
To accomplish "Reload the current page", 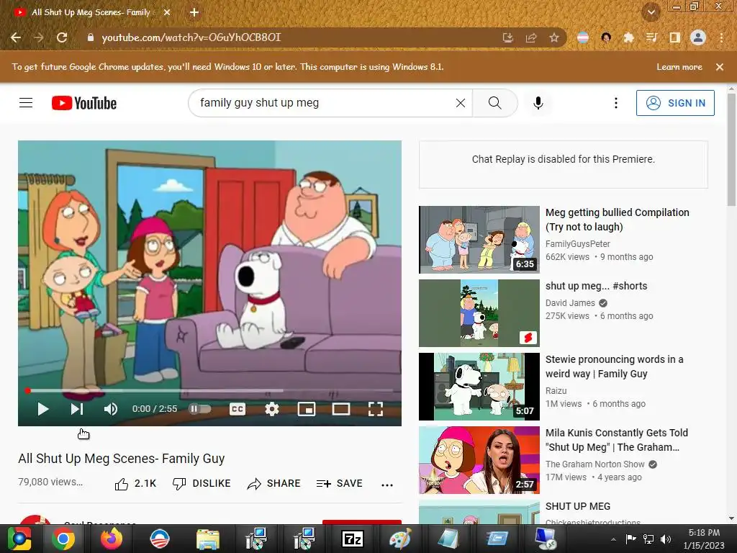I will tap(62, 37).
